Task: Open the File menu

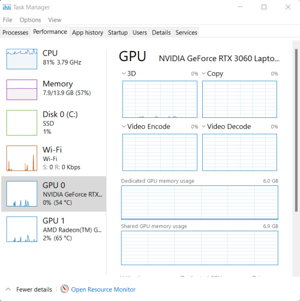Action: [x=7, y=20]
